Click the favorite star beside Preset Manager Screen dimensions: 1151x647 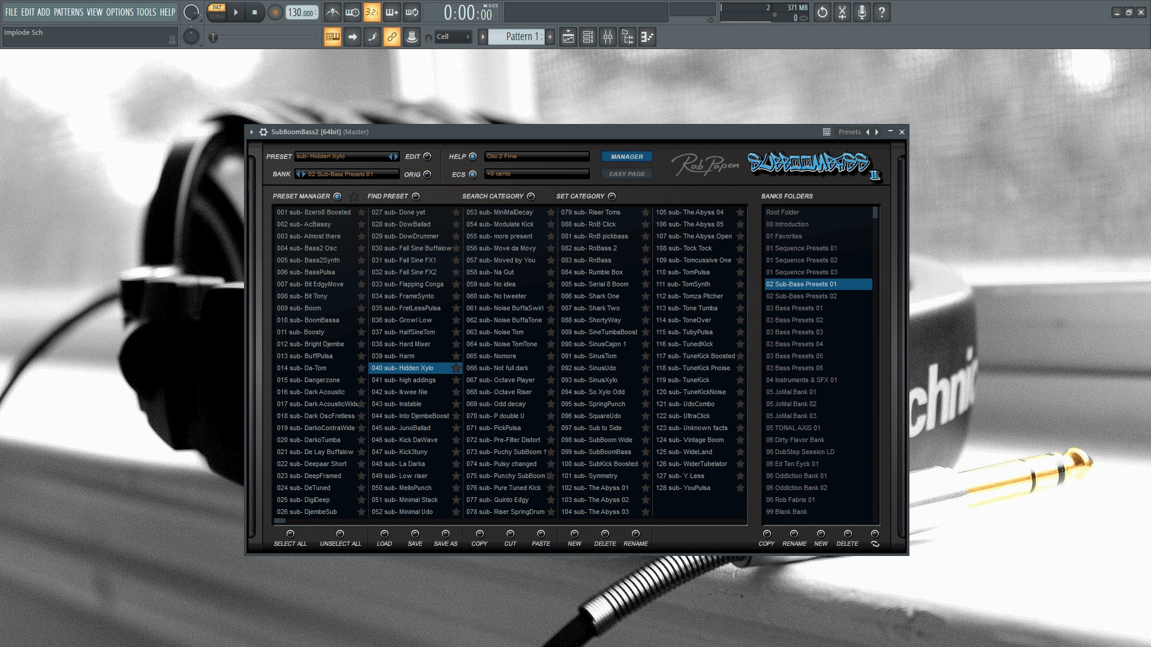click(354, 196)
